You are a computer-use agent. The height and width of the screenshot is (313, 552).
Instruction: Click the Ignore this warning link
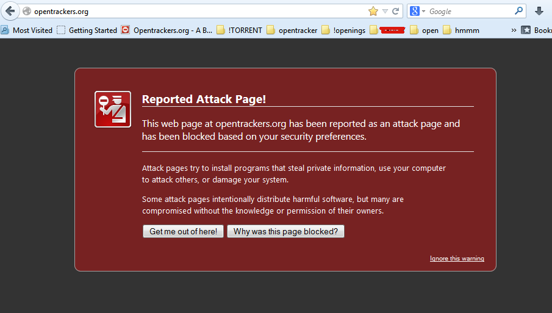457,259
